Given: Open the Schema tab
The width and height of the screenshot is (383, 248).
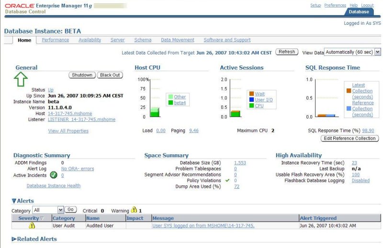Looking at the screenshot, I should coord(143,40).
